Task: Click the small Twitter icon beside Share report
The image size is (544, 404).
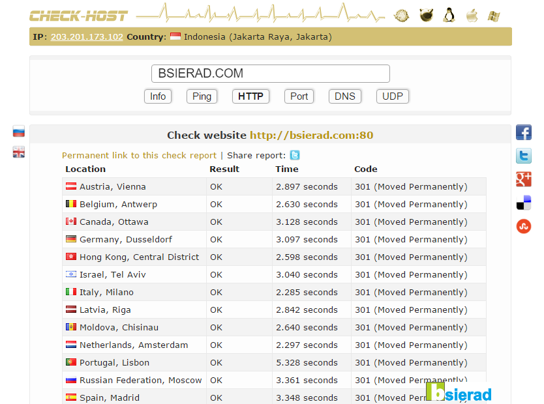Action: click(x=295, y=155)
